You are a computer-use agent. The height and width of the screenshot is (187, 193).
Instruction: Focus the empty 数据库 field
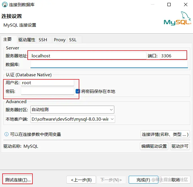(x=109, y=64)
